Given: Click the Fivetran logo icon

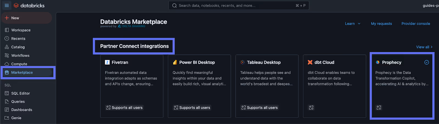Looking at the screenshot, I should 107,62.
